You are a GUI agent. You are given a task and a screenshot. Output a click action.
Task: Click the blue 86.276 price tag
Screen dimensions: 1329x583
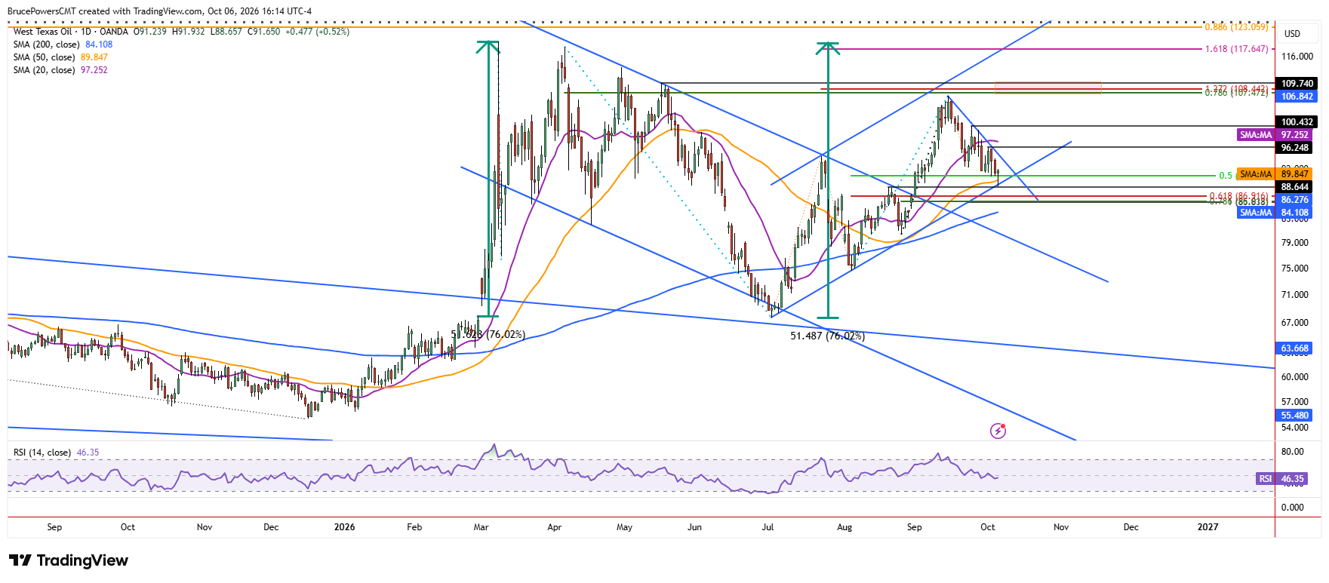pyautogui.click(x=1295, y=200)
